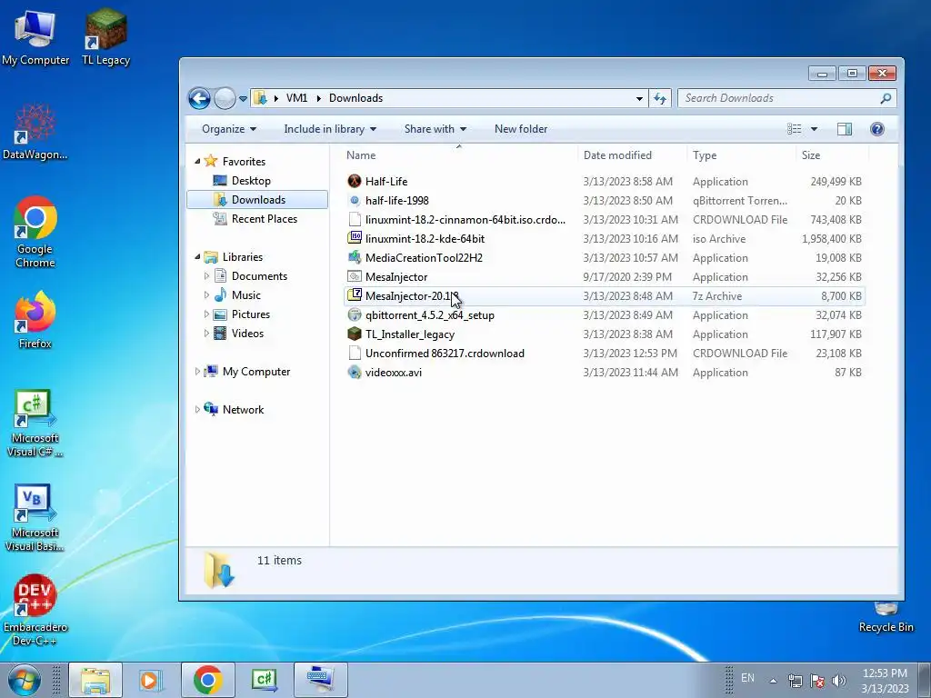Select the linuxmint-18.2-kde-64bit iso icon
The image size is (931, 698).
tap(355, 238)
